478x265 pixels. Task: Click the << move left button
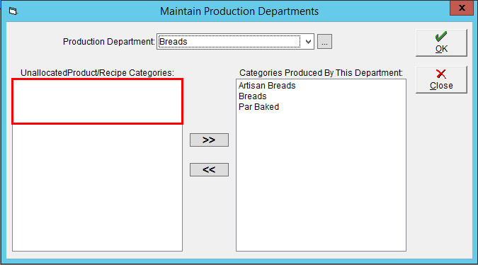(209, 169)
